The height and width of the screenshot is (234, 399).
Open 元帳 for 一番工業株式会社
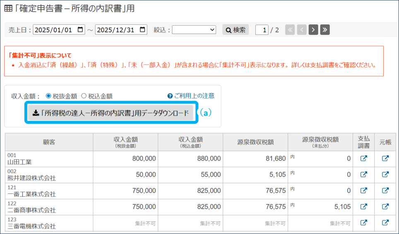(x=385, y=191)
